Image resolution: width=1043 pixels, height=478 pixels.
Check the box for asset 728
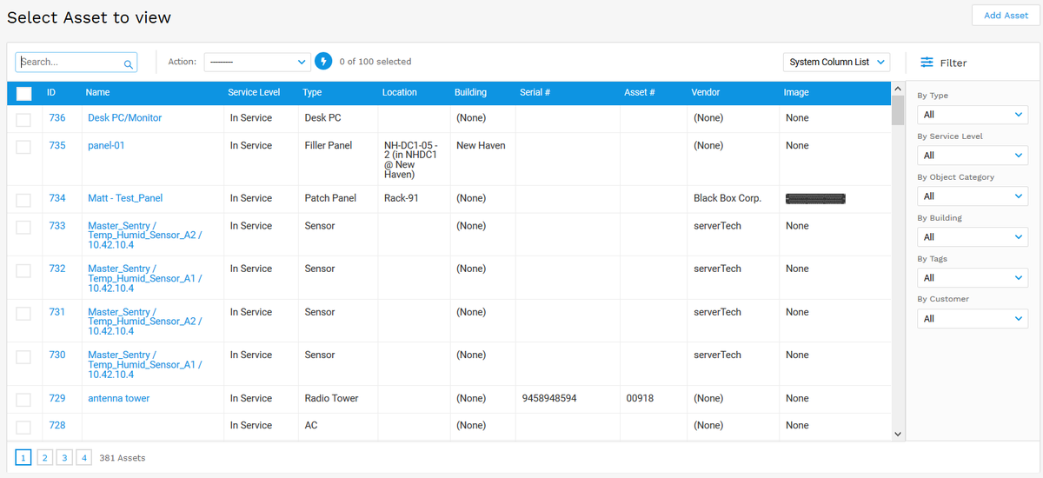23,427
